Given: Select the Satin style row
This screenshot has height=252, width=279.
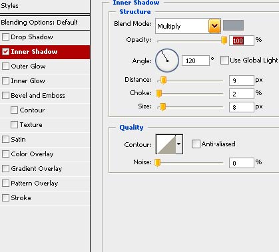Looking at the screenshot, I should [x=45, y=140].
